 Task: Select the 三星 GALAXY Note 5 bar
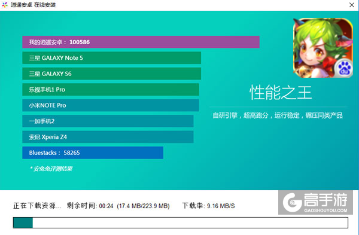111,58
